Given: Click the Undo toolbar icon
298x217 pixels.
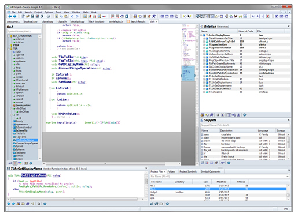Looking at the screenshot, I should [72, 17].
